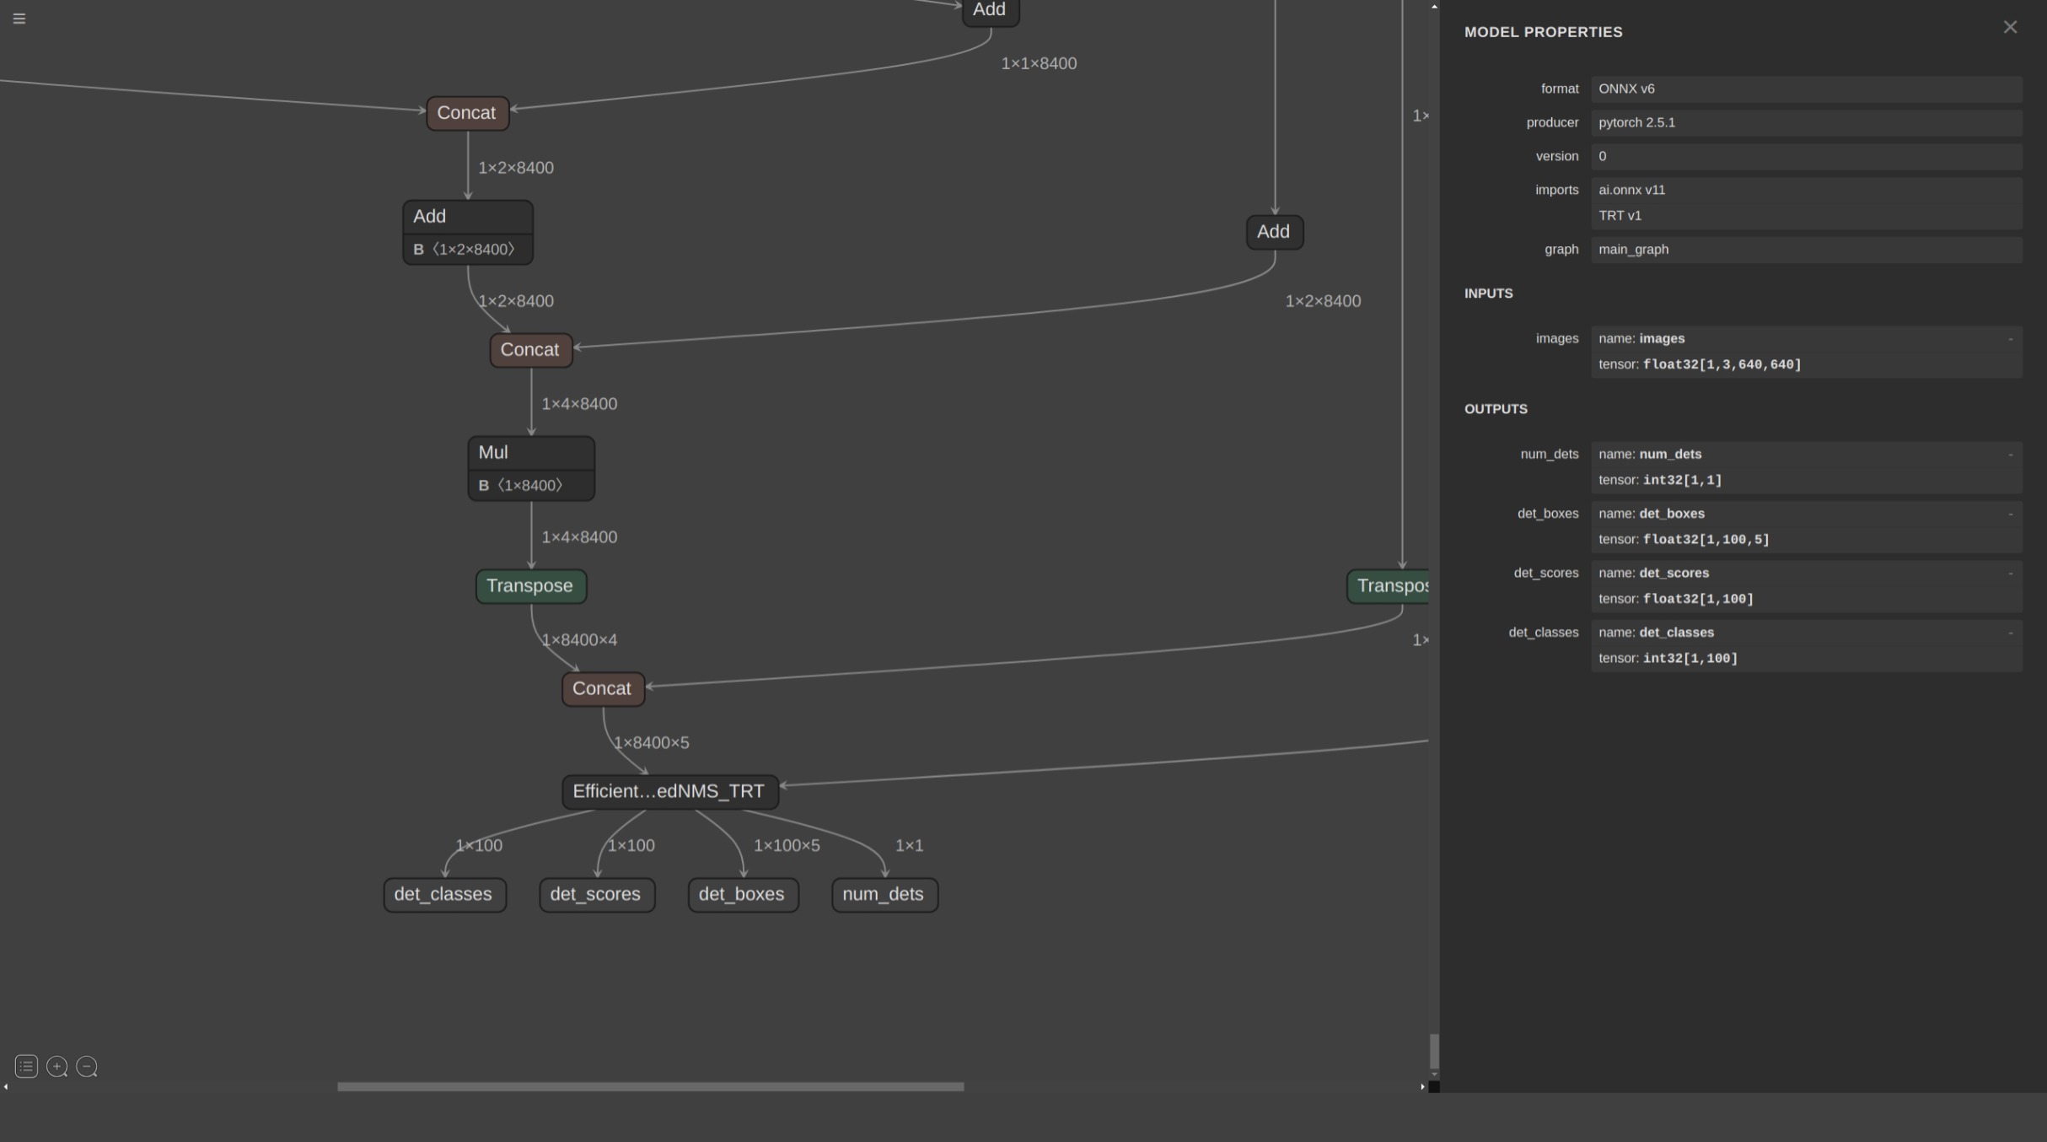Collapse the images input entry
The width and height of the screenshot is (2047, 1142).
click(2010, 339)
